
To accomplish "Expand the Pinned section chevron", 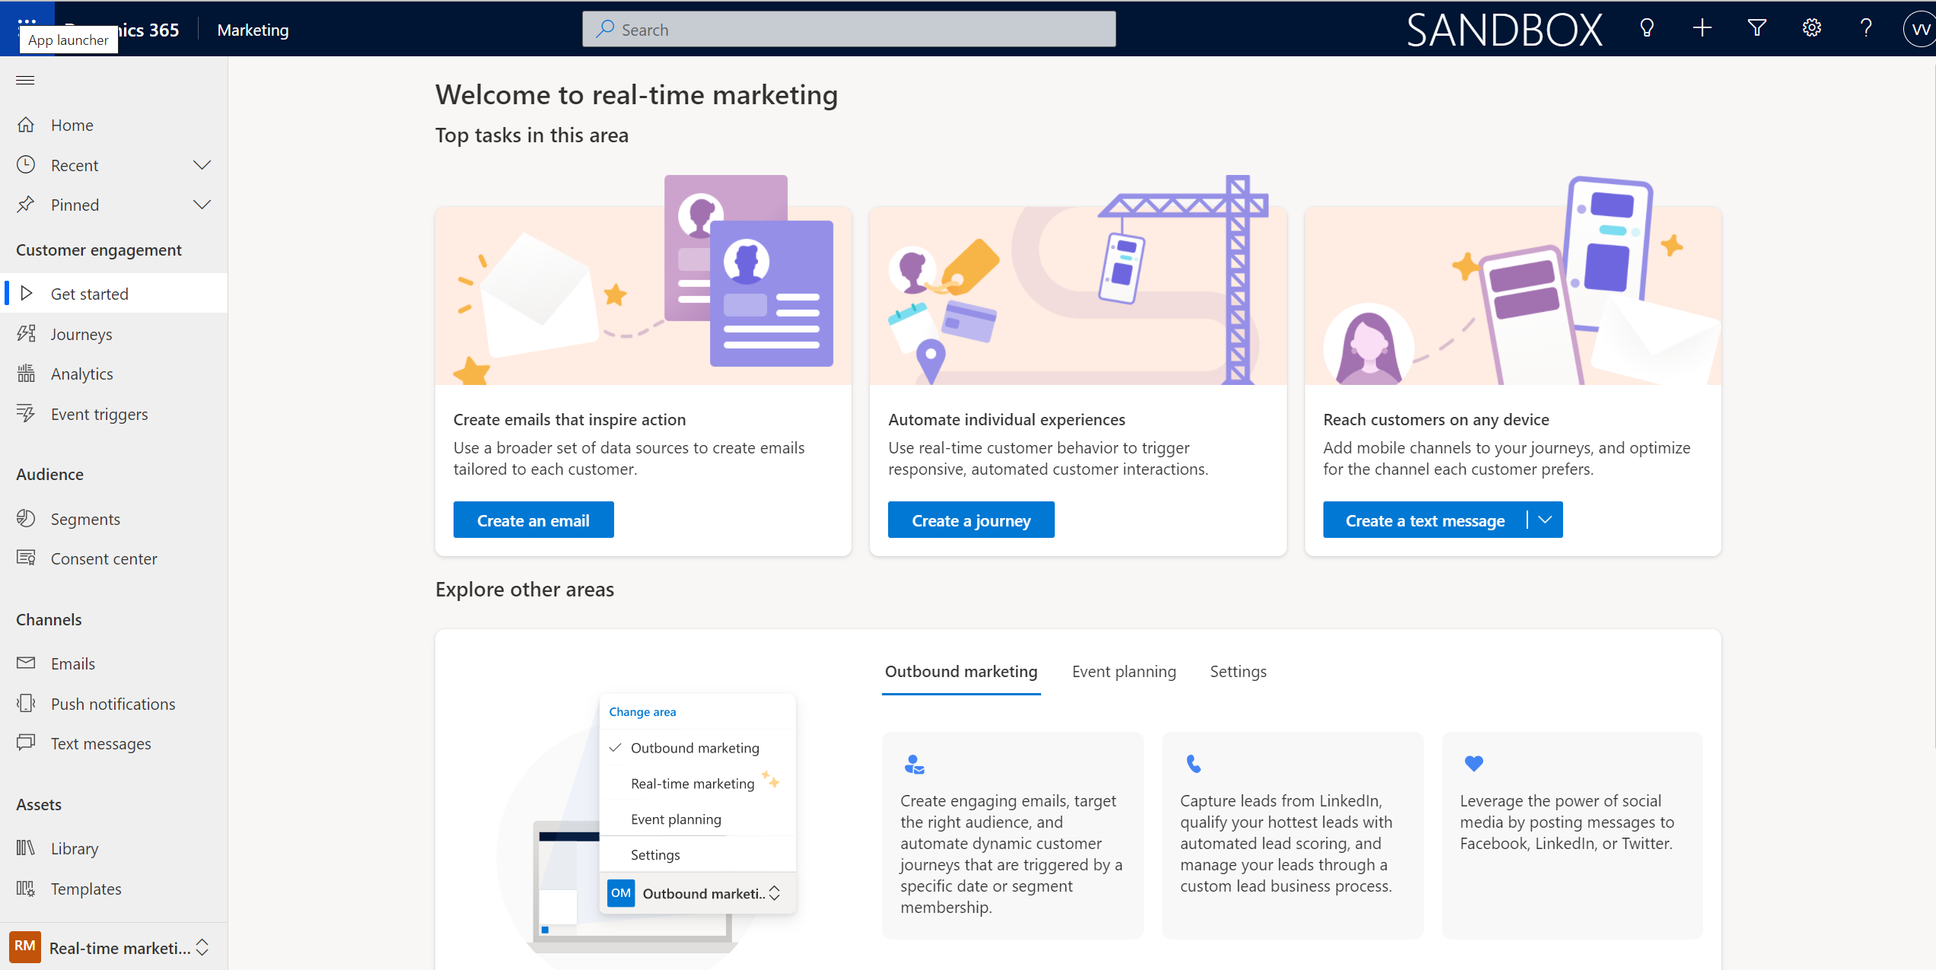I will coord(202,205).
